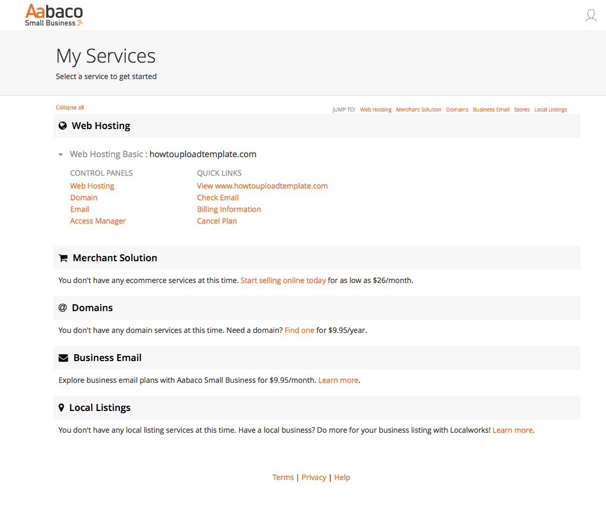Click the howtouploadtemplate.com plan title
Image resolution: width=606 pixels, height=514 pixels.
click(203, 154)
